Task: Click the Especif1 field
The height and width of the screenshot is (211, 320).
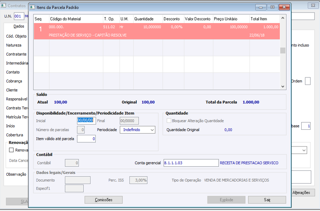Action: pyautogui.click(x=74, y=188)
